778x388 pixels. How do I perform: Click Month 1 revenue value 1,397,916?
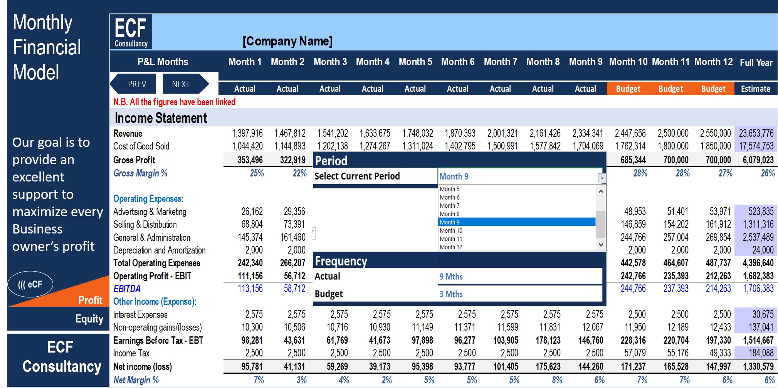click(x=247, y=133)
